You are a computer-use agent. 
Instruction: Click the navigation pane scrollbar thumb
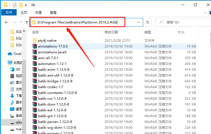24,97
